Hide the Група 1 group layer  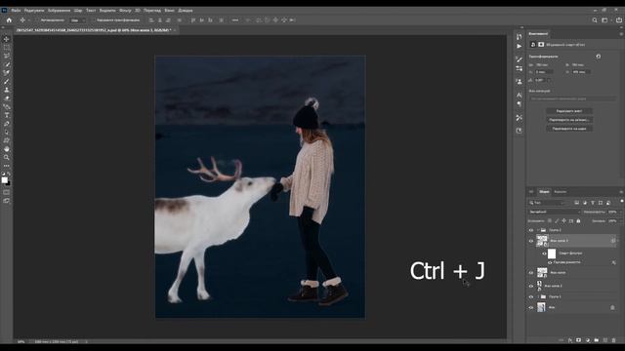(x=531, y=296)
